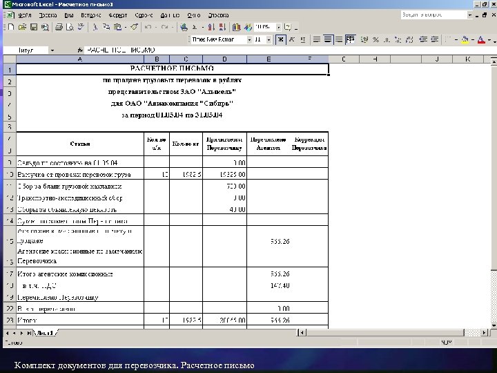Image resolution: width=497 pixels, height=373 pixels.
Task: Toggle Align Left
Action: coord(317,39)
